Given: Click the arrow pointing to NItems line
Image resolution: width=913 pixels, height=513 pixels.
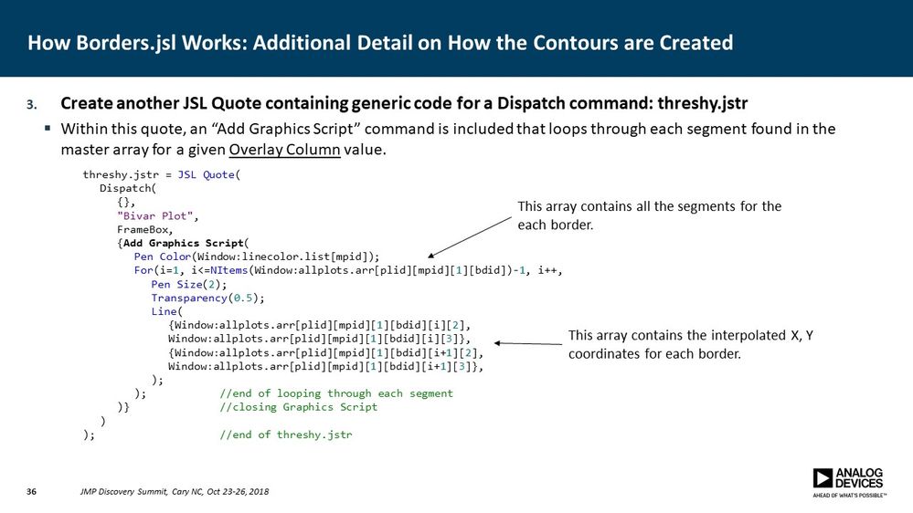Looking at the screenshot, I should coord(470,237).
